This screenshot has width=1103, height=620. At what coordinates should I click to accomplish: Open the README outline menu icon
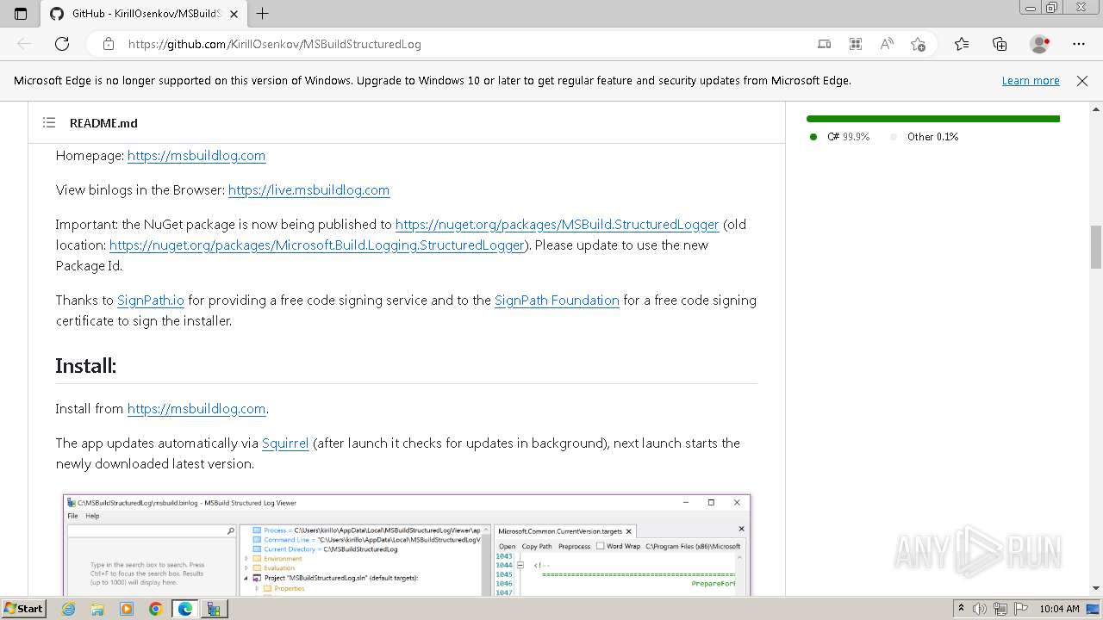(49, 123)
